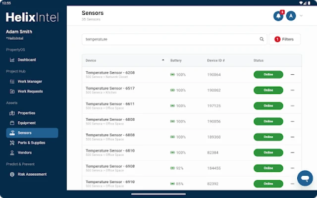Open the chat support bubble
Screen dimensions: 317x198
(305, 178)
